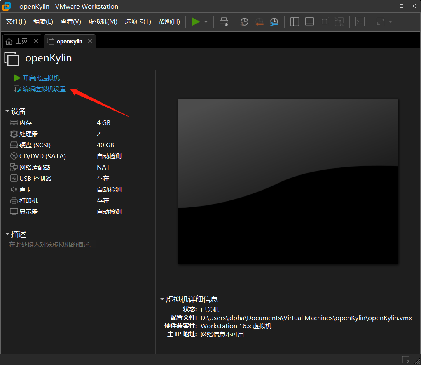This screenshot has height=365, width=421.
Task: Click the sound card speaker icon
Action: click(14, 189)
